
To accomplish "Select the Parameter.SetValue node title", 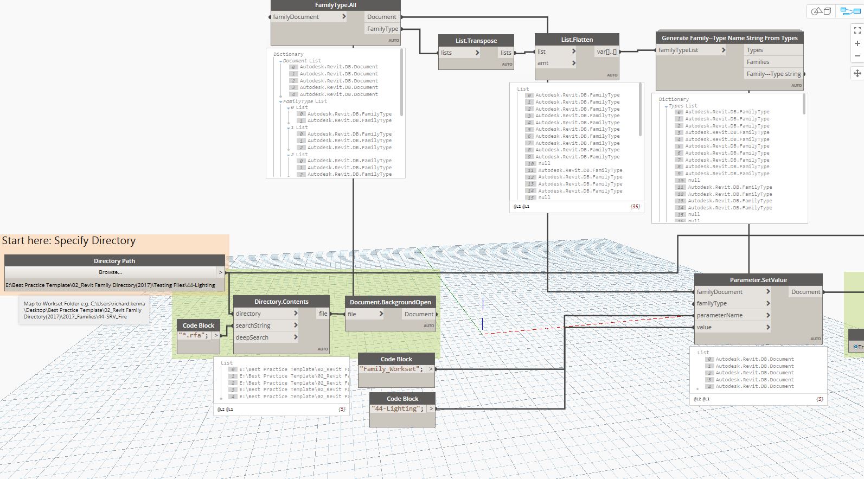I will tap(758, 280).
